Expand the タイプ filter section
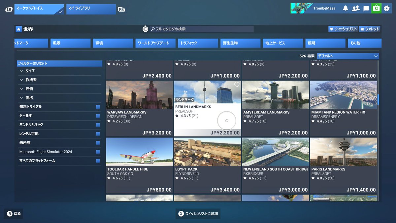This screenshot has width=396, height=223. click(x=60, y=71)
